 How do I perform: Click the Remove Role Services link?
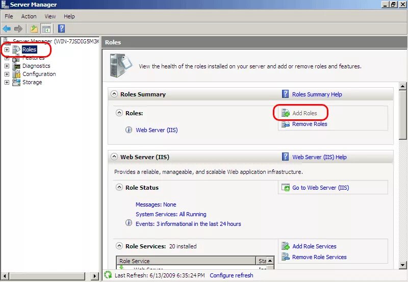(319, 258)
